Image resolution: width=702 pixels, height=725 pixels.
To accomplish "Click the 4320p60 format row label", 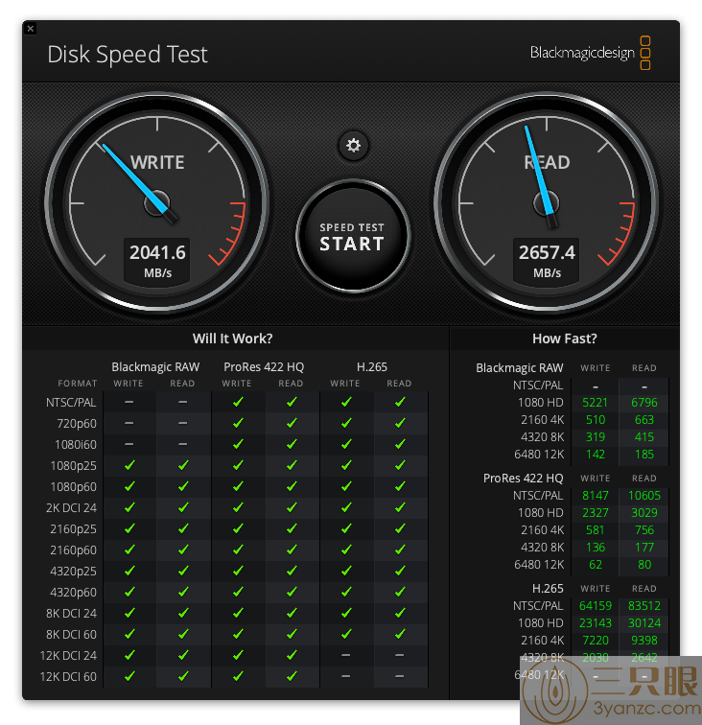I will pos(74,593).
